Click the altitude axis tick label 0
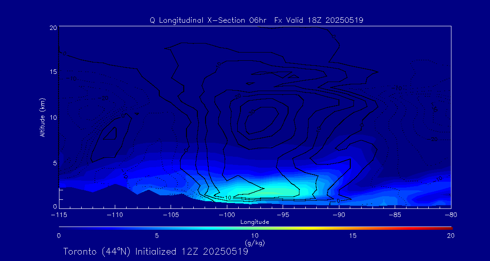 [54, 206]
